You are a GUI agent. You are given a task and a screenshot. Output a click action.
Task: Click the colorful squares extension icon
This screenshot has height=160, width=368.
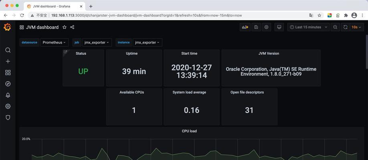[x=330, y=15]
